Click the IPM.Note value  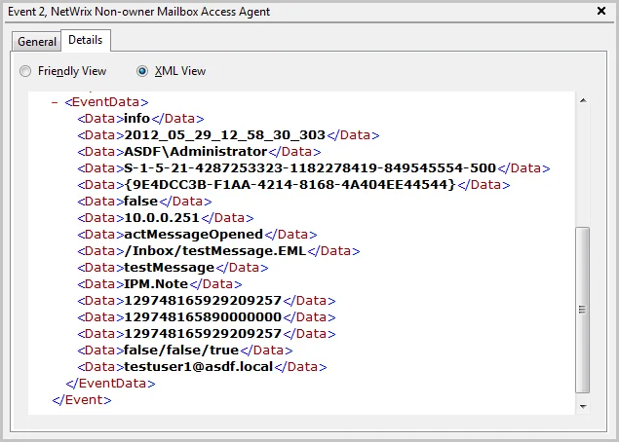coord(156,284)
